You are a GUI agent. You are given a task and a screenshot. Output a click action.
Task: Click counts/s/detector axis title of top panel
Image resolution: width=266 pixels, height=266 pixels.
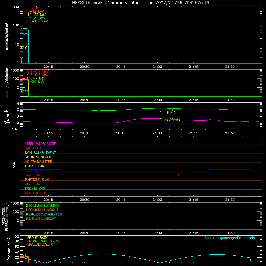(7, 35)
